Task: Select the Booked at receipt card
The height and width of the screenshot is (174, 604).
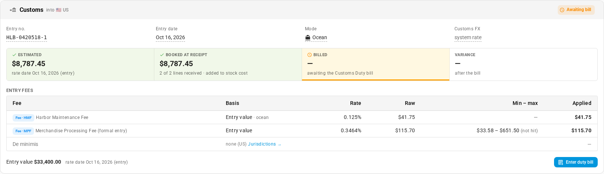Action: [x=228, y=64]
